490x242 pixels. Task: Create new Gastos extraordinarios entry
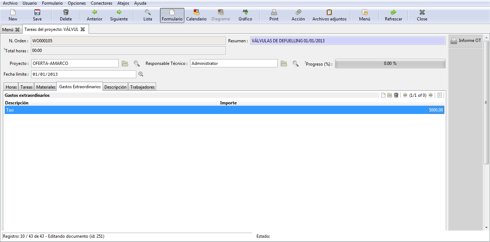[383, 95]
